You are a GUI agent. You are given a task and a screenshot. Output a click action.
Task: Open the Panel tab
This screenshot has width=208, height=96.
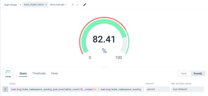point(55,73)
